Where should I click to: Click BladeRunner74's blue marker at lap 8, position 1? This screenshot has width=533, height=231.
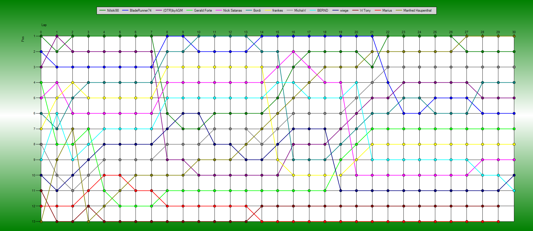[x=167, y=36]
